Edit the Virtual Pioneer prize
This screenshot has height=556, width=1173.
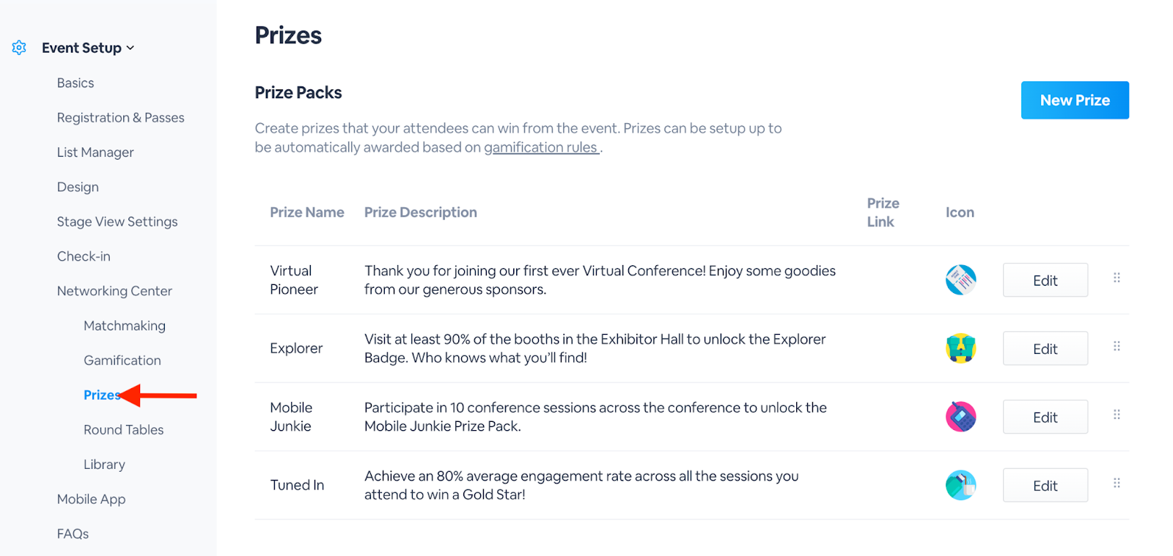[x=1045, y=281]
